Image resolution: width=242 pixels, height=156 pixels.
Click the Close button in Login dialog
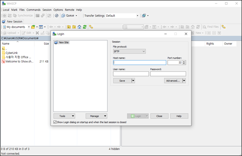(x=159, y=116)
